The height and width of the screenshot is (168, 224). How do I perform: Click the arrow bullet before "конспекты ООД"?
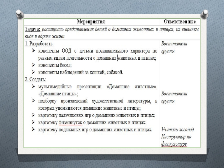coord(33,51)
